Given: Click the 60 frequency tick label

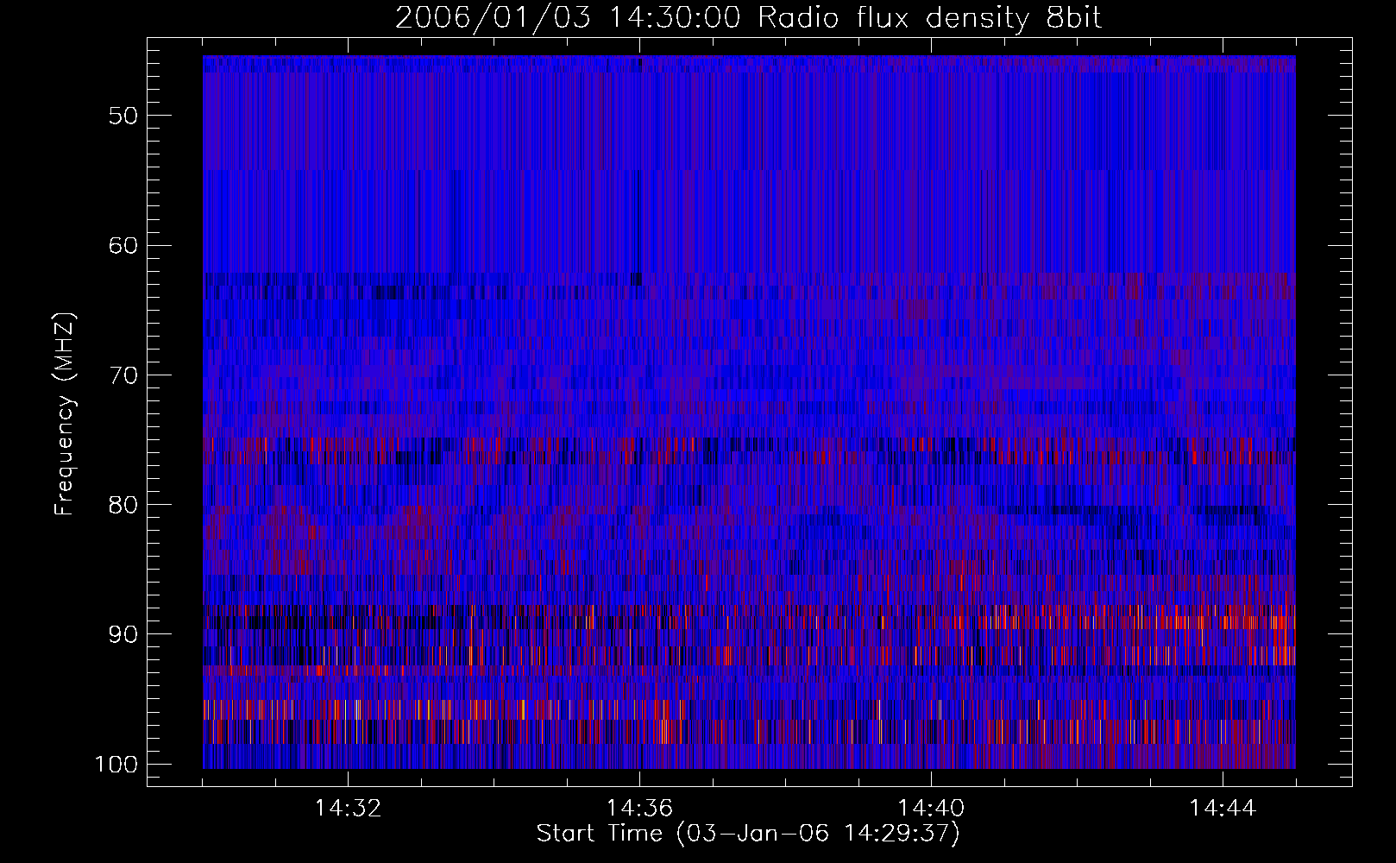Looking at the screenshot, I should [123, 245].
